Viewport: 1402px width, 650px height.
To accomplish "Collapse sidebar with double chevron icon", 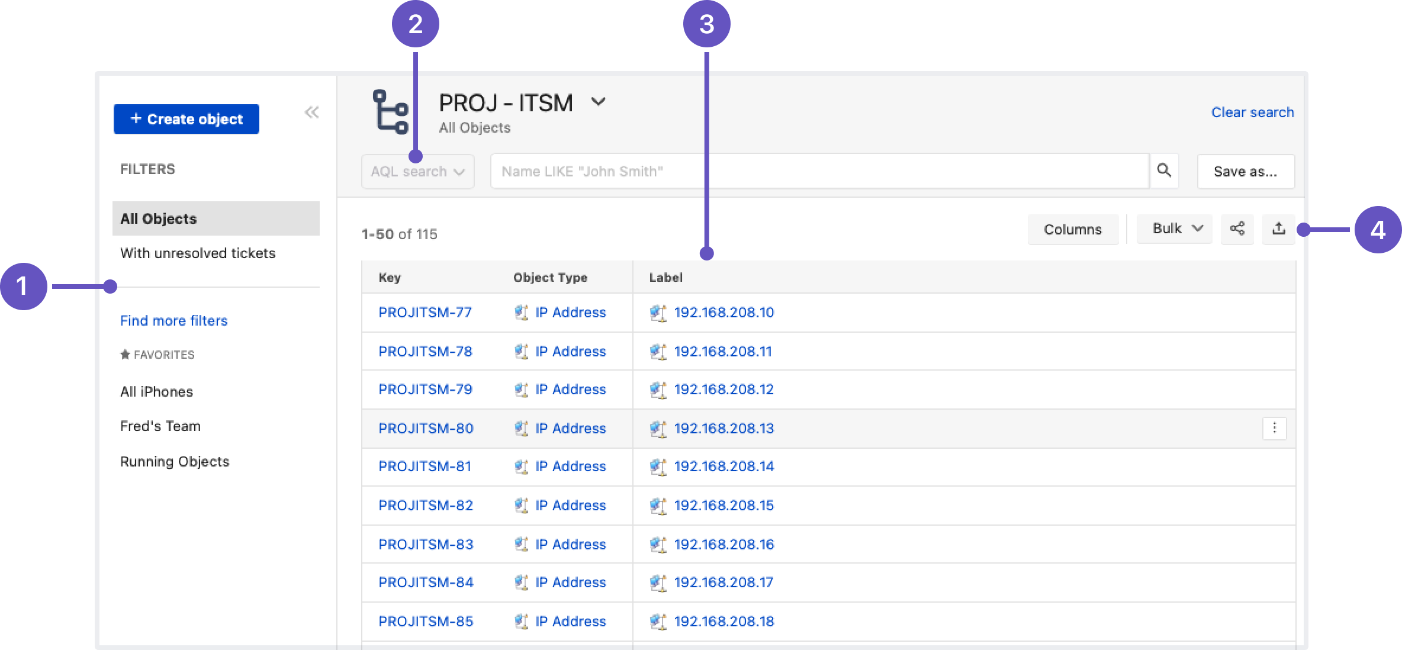I will click(311, 112).
